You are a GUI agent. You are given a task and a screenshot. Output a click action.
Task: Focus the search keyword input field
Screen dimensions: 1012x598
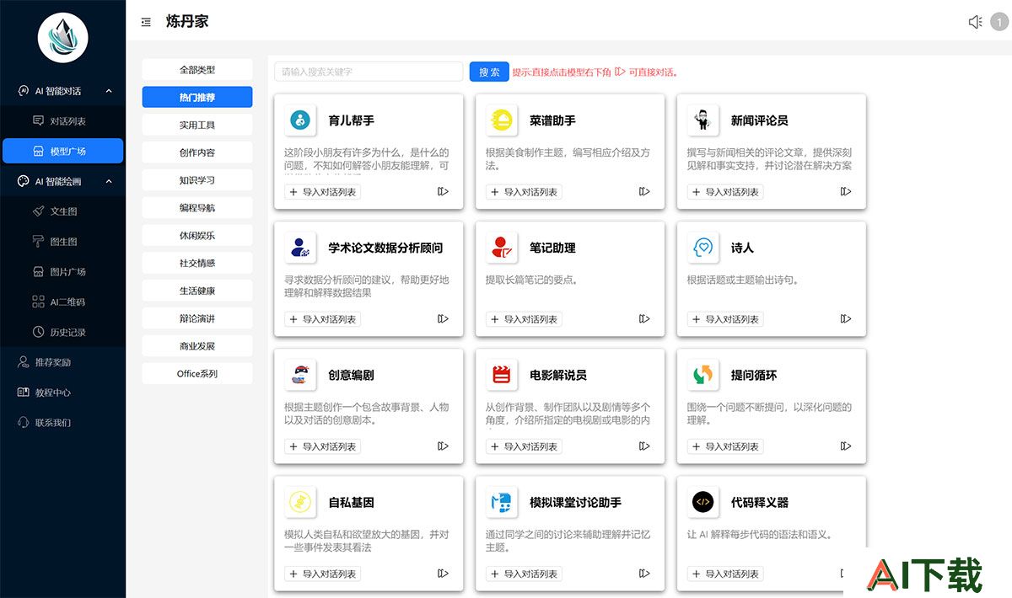coord(369,72)
